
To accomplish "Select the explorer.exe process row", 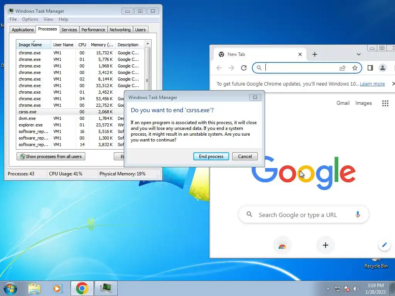I will click(x=71, y=125).
